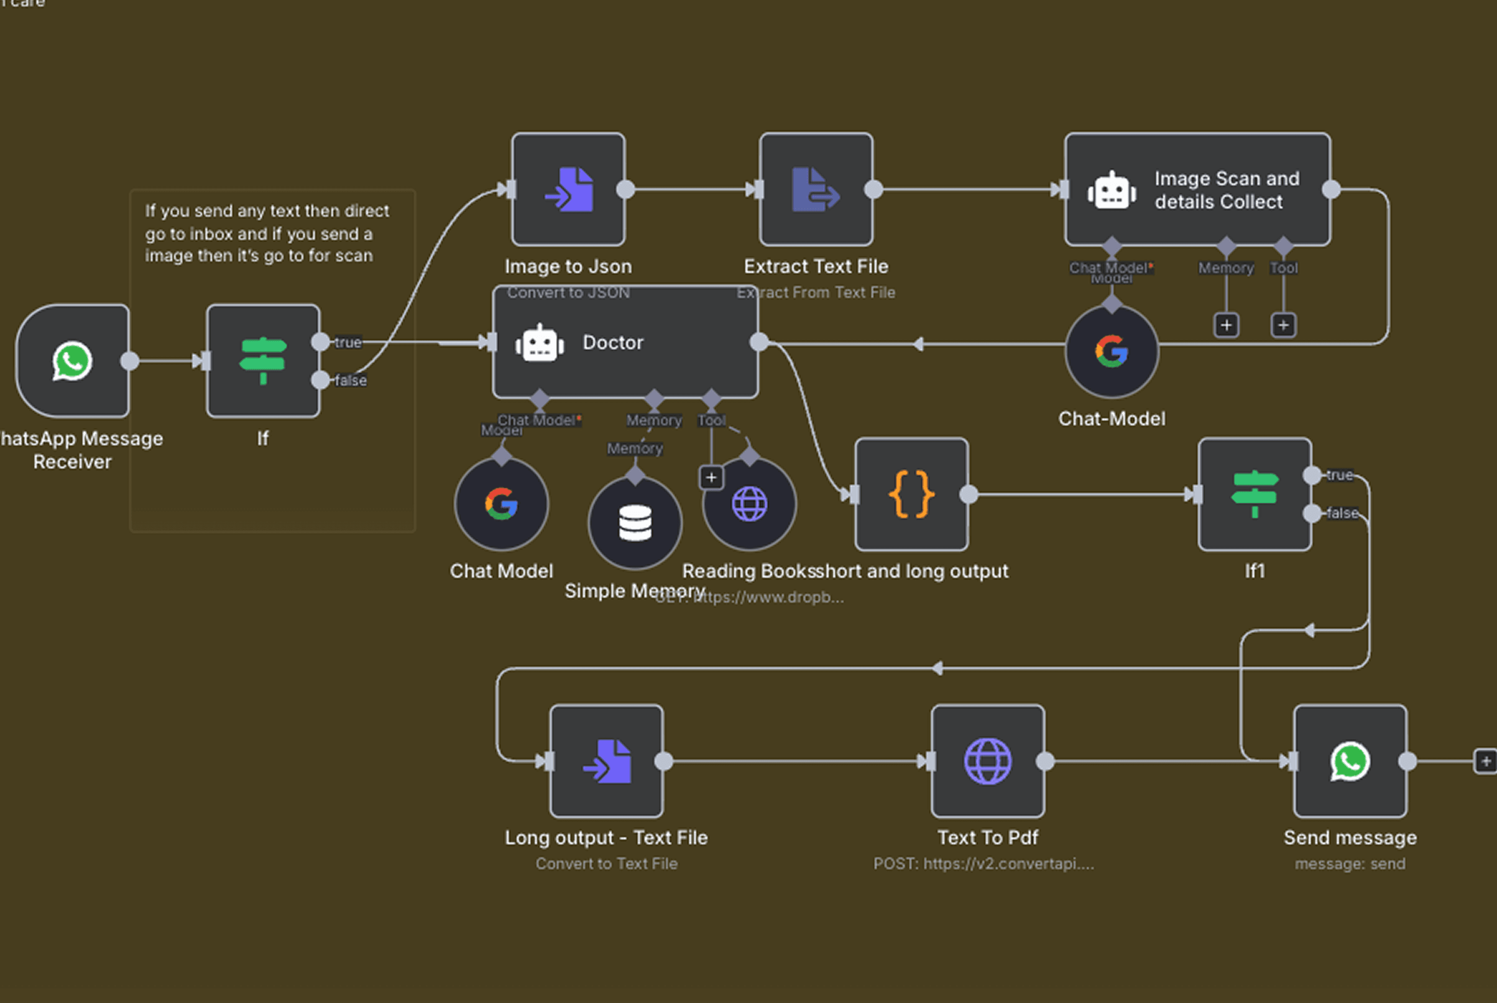Add Memory sub-node to Image Scan agent
1497x1003 pixels.
[x=1226, y=325]
